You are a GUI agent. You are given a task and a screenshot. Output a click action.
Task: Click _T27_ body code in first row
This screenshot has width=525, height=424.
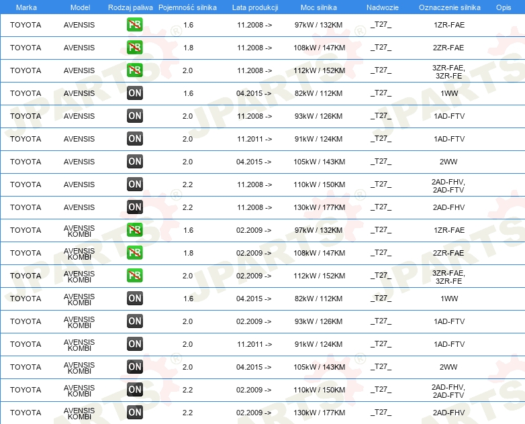point(381,25)
